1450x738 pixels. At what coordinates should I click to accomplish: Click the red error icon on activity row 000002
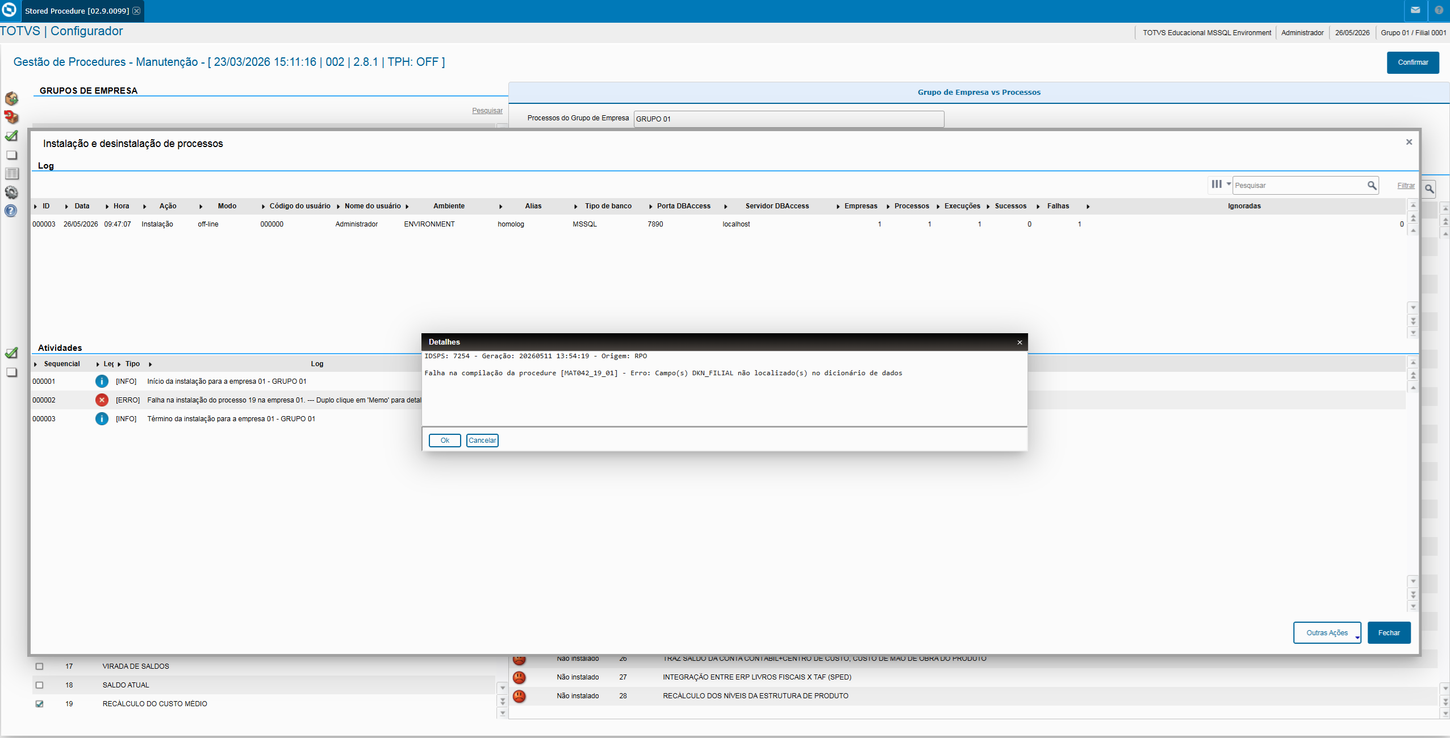102,400
